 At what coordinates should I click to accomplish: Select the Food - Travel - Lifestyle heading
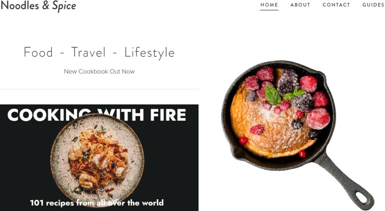coord(99,53)
